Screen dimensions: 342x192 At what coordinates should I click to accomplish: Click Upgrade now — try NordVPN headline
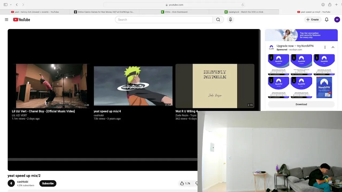pos(295,46)
